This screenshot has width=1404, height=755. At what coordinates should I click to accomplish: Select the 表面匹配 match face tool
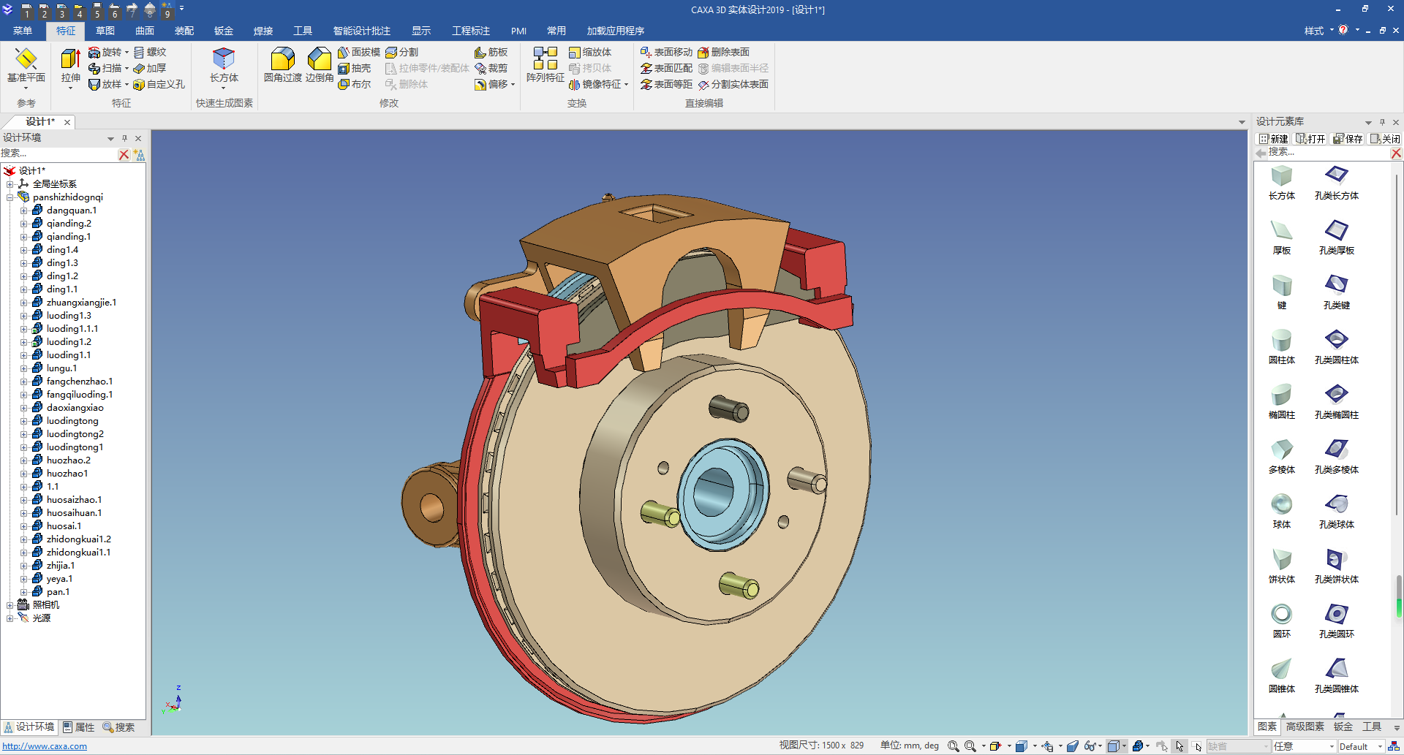(666, 68)
